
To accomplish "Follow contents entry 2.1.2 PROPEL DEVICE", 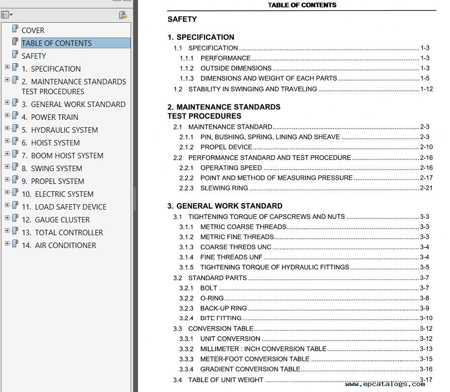I will 306,147.
